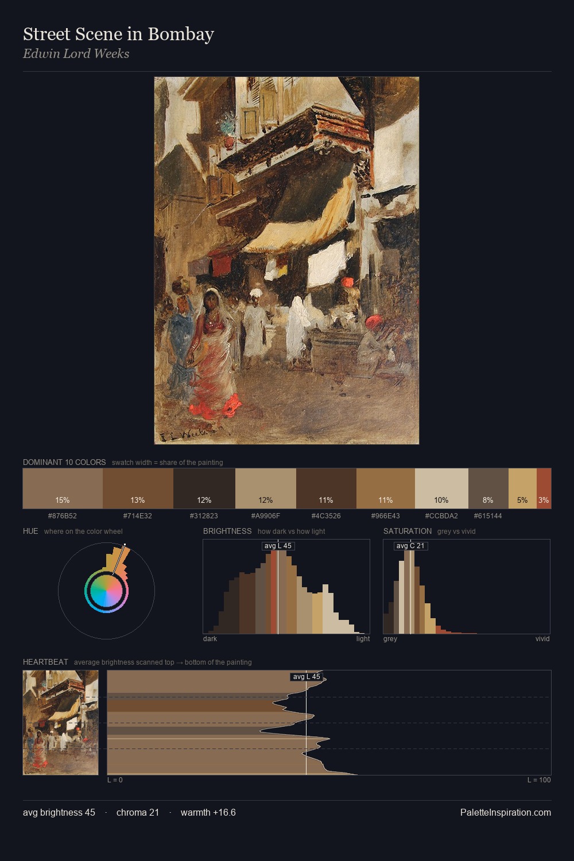
Task: Click the brightness histogram chart
Action: coord(286,587)
